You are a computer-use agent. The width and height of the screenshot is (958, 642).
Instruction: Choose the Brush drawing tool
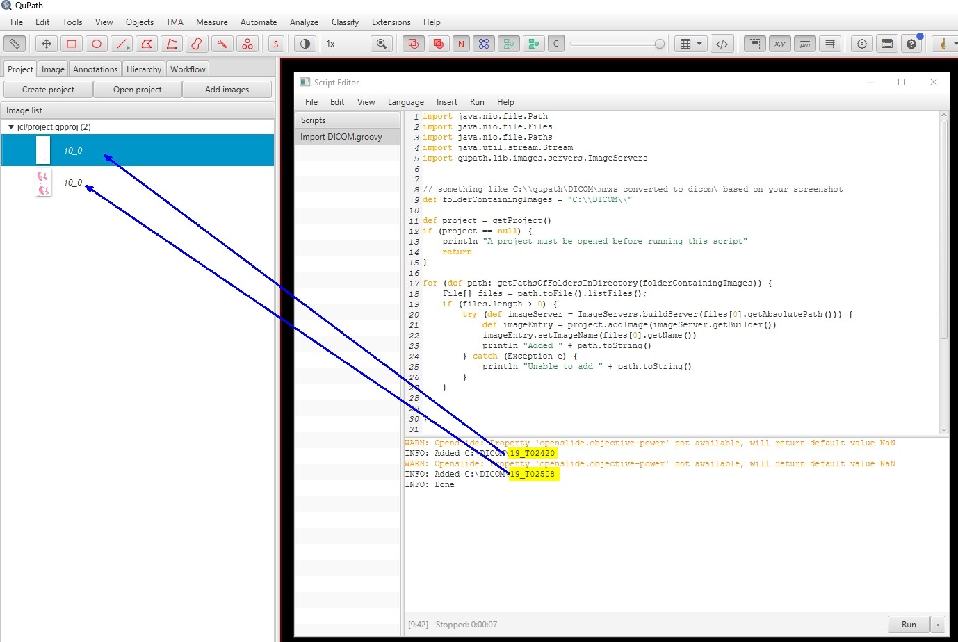(x=197, y=44)
